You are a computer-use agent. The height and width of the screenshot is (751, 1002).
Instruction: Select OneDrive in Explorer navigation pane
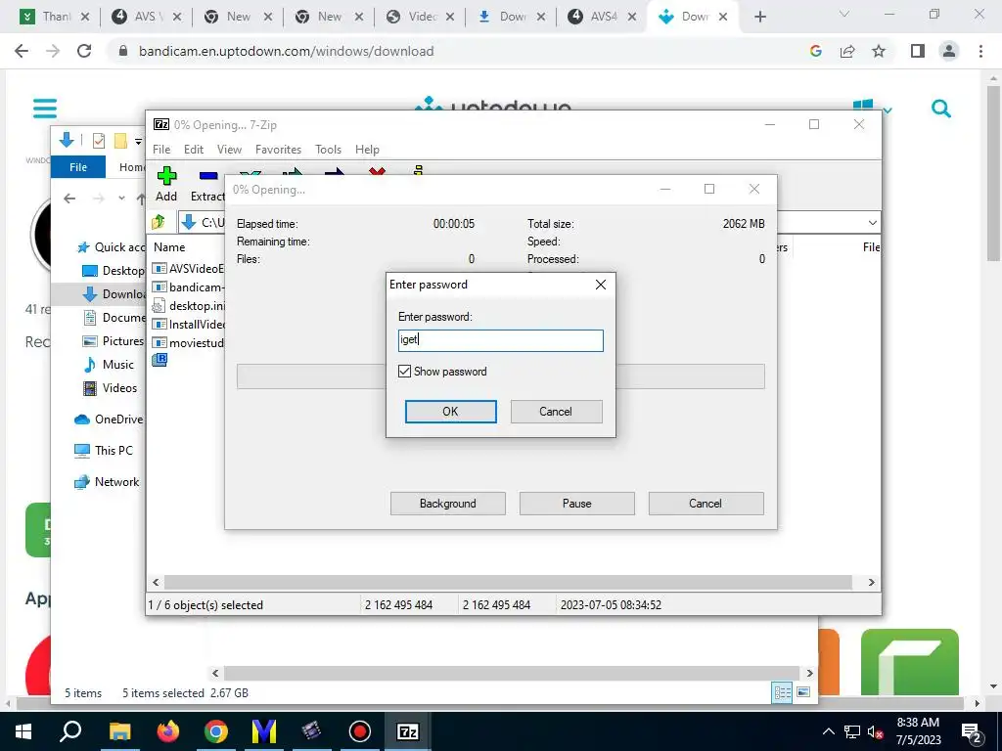click(x=109, y=420)
